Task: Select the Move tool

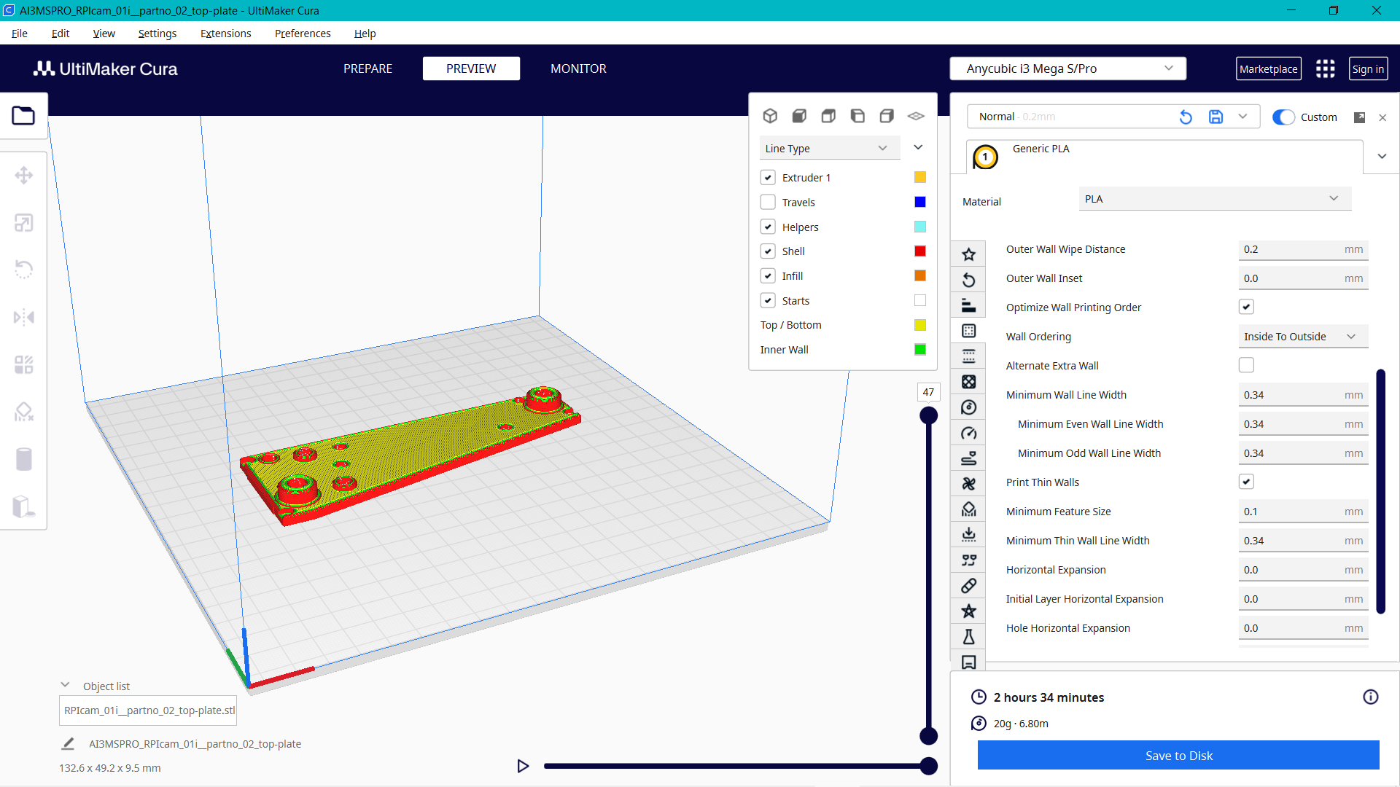Action: click(x=24, y=175)
